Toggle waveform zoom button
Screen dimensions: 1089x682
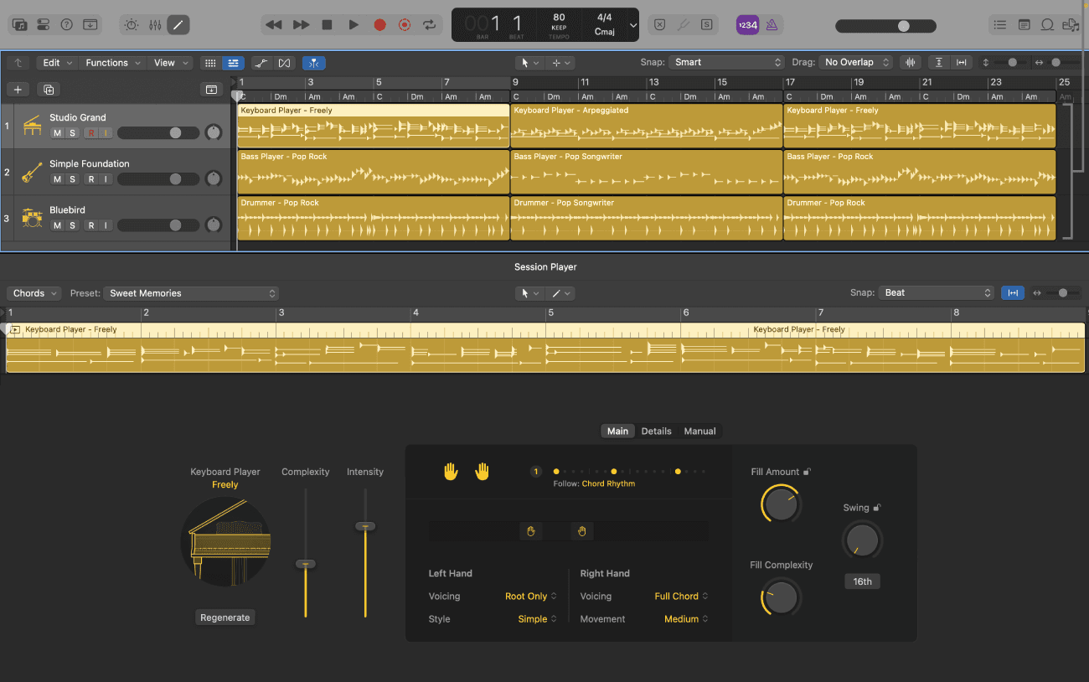point(909,62)
